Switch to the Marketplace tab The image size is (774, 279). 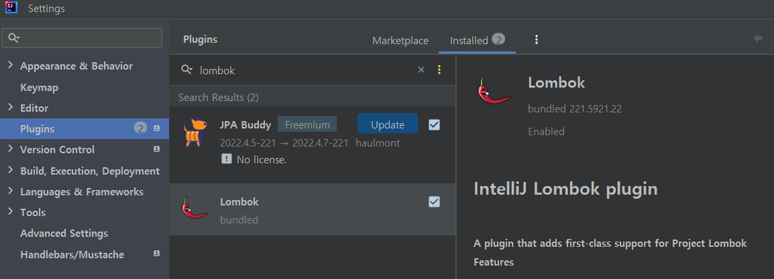[x=400, y=40]
